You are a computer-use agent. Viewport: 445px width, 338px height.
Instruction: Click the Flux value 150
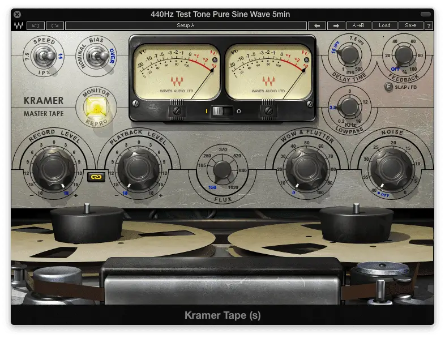coord(212,187)
